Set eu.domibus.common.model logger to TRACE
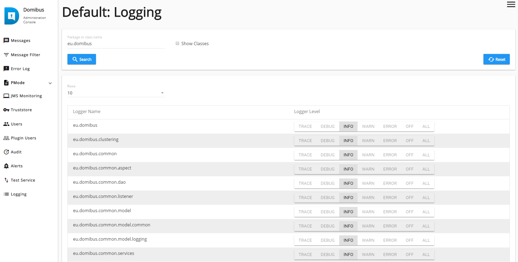 [x=305, y=212]
